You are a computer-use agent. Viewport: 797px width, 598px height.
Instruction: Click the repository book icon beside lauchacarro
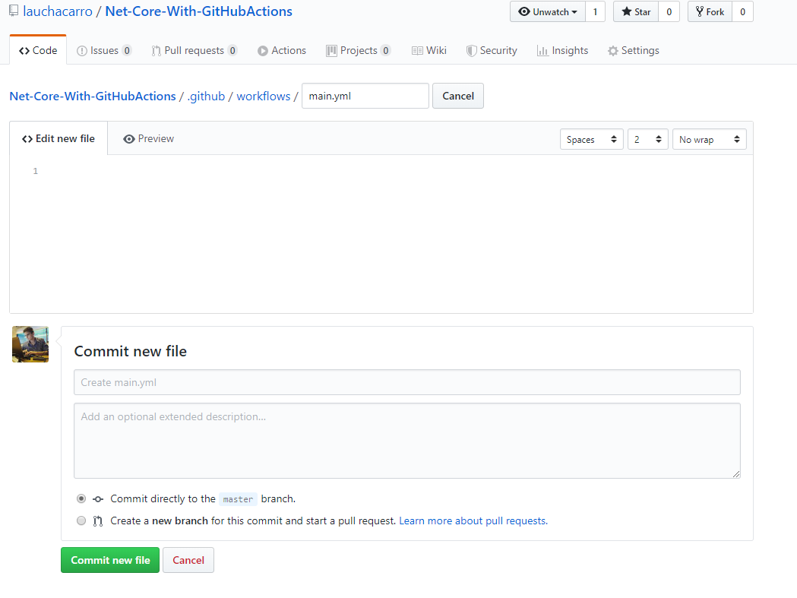[x=14, y=11]
